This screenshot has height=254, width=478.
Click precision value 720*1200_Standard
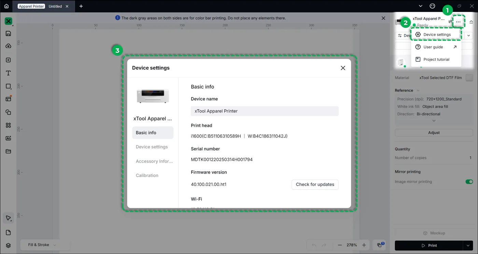[x=444, y=99]
